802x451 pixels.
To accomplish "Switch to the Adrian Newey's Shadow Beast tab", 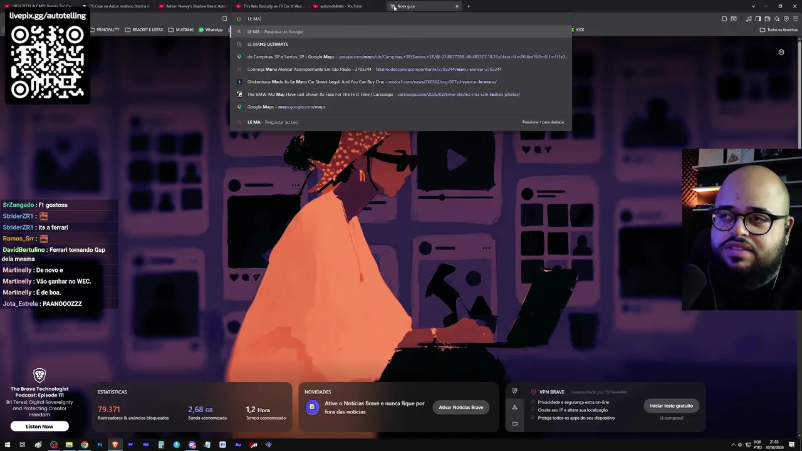I will click(x=193, y=6).
